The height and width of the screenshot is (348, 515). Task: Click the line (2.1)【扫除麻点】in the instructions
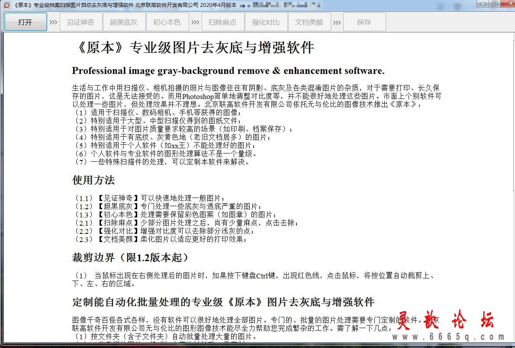click(x=186, y=223)
